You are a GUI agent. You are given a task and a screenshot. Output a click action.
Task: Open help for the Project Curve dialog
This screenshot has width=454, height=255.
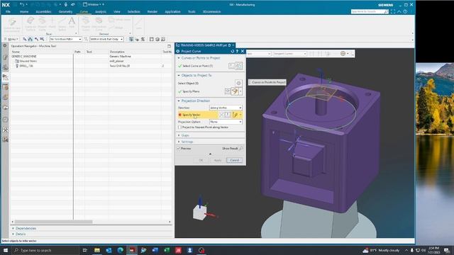tap(237, 51)
